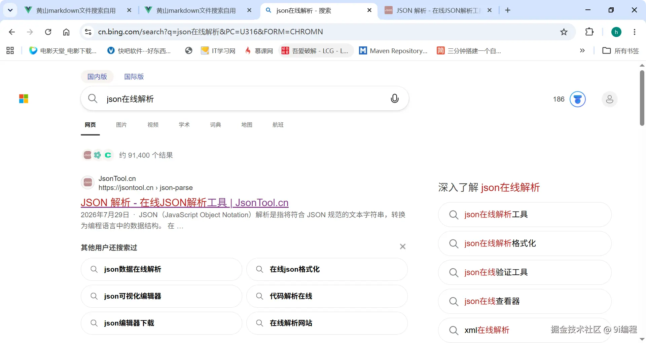The image size is (646, 343).
Task: Search related json在线解析工具
Action: pyautogui.click(x=525, y=215)
